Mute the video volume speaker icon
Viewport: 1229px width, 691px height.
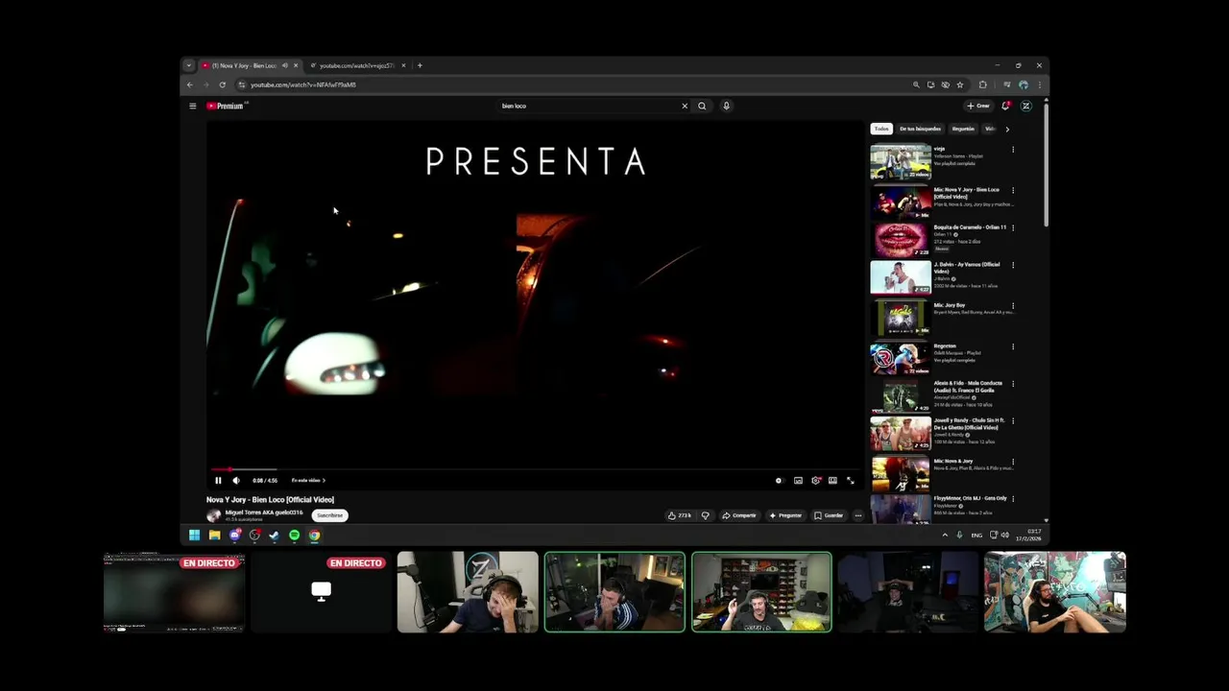[236, 481]
